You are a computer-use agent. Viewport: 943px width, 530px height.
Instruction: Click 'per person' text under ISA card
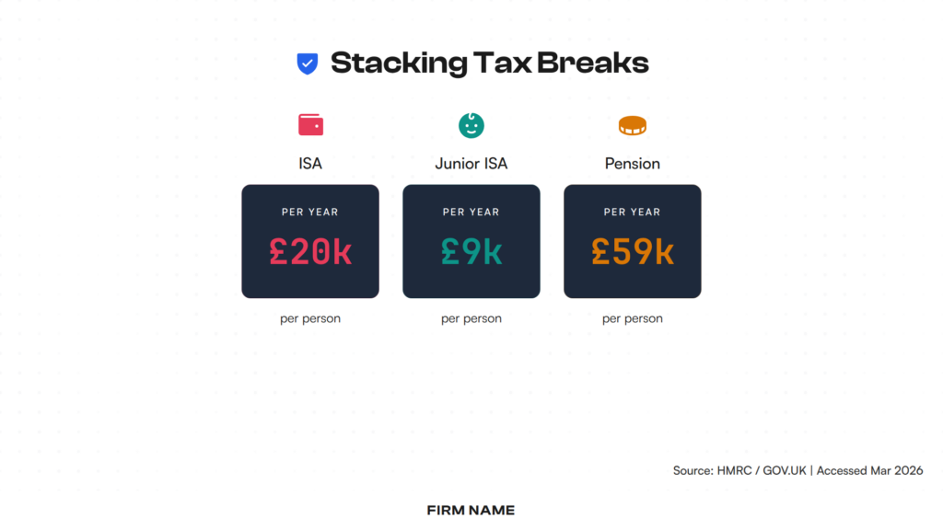[310, 318]
